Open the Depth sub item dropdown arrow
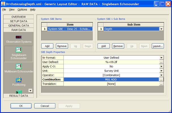 pos(161,29)
